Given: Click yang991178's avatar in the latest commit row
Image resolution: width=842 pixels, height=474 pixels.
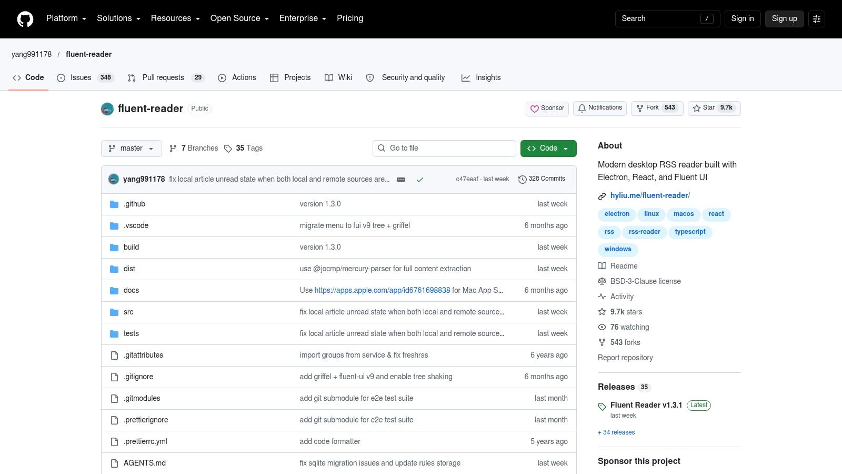Looking at the screenshot, I should click(x=114, y=179).
